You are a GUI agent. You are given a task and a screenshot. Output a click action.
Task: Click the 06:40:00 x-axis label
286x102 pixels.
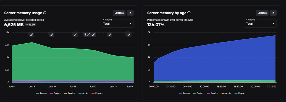(187, 86)
